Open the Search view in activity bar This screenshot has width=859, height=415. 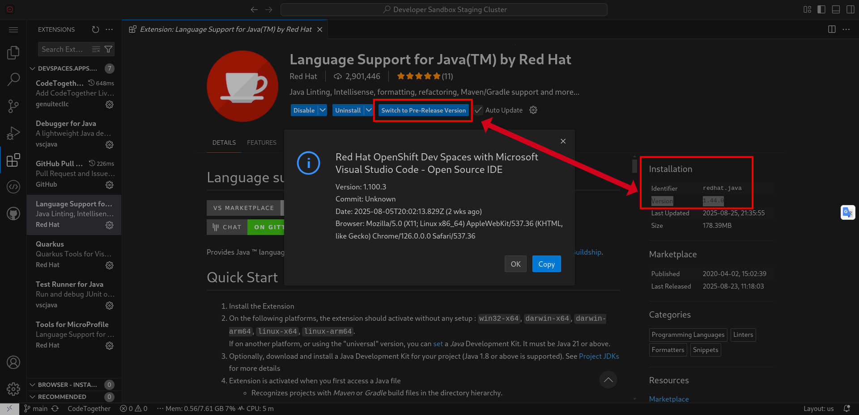tap(13, 80)
